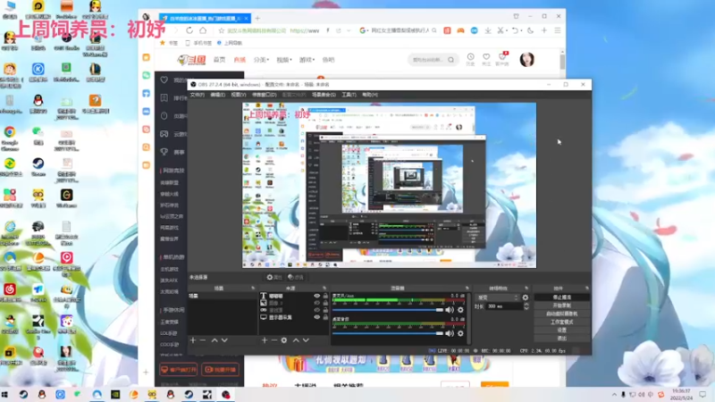Toggle visibility of text source row
Screen dimensions: 715x402
click(x=317, y=296)
